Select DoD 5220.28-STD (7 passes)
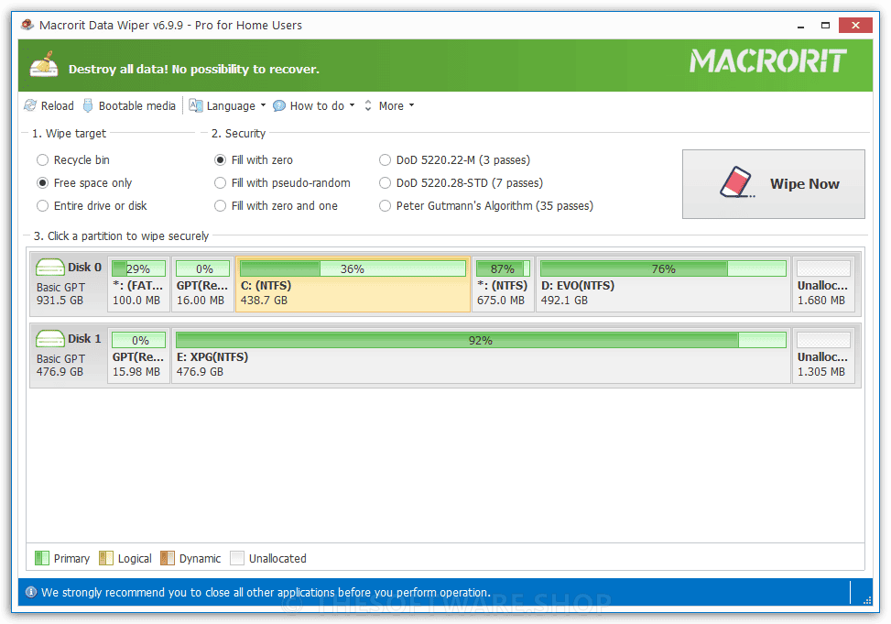This screenshot has width=891, height=624. (461, 182)
